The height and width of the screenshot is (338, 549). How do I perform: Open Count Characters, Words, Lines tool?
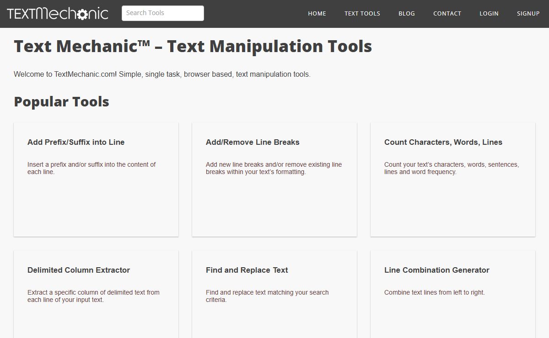tap(443, 142)
